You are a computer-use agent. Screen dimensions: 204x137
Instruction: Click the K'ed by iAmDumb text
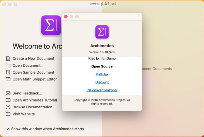[102, 59]
